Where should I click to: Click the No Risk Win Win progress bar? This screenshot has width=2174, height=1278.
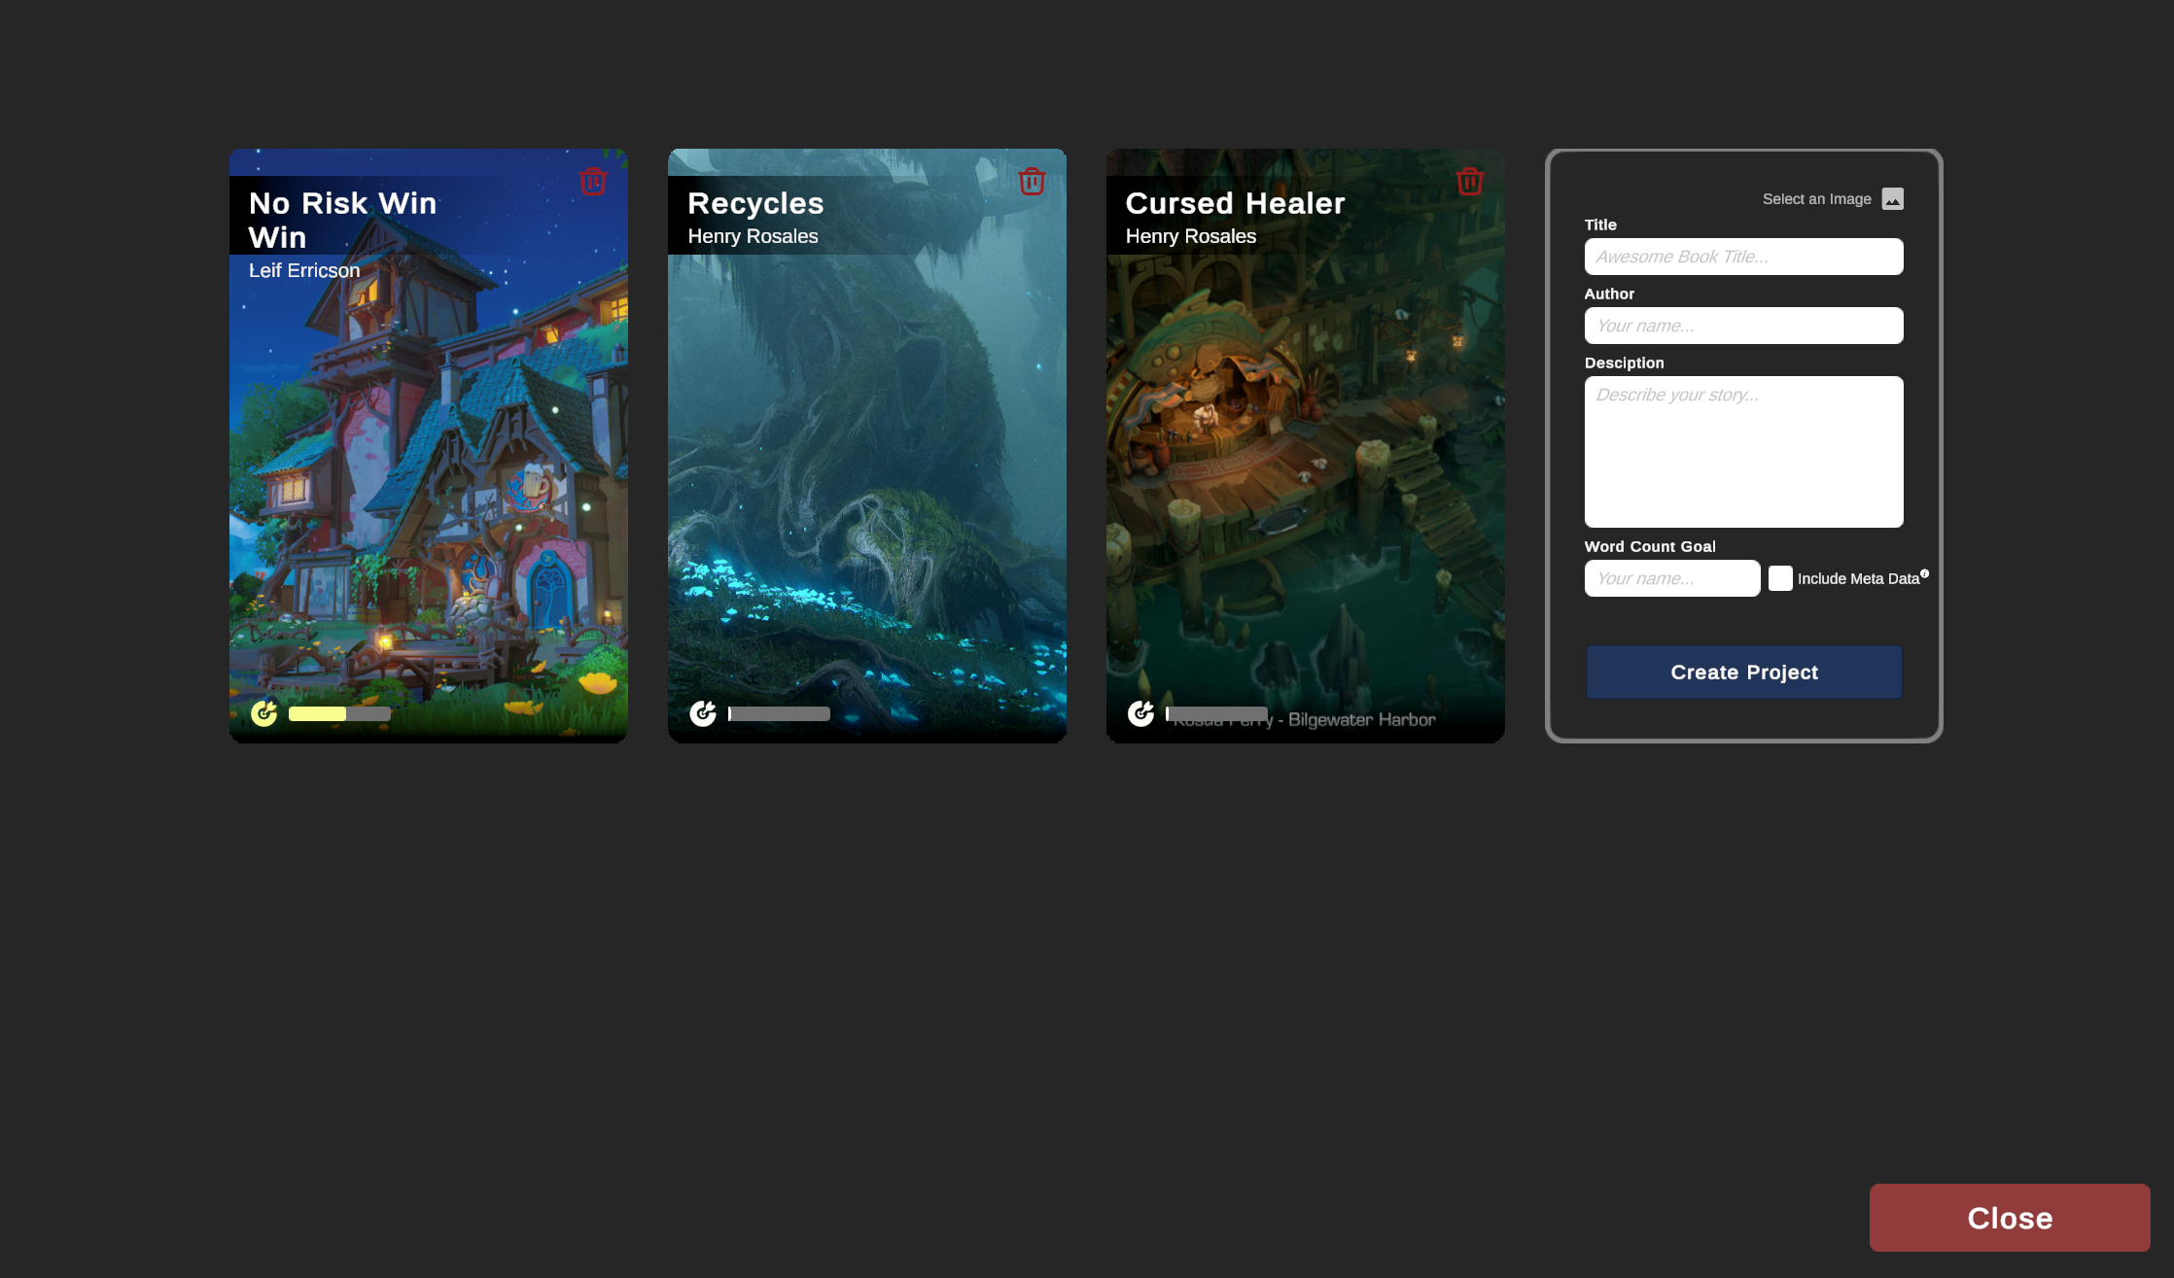click(x=339, y=713)
